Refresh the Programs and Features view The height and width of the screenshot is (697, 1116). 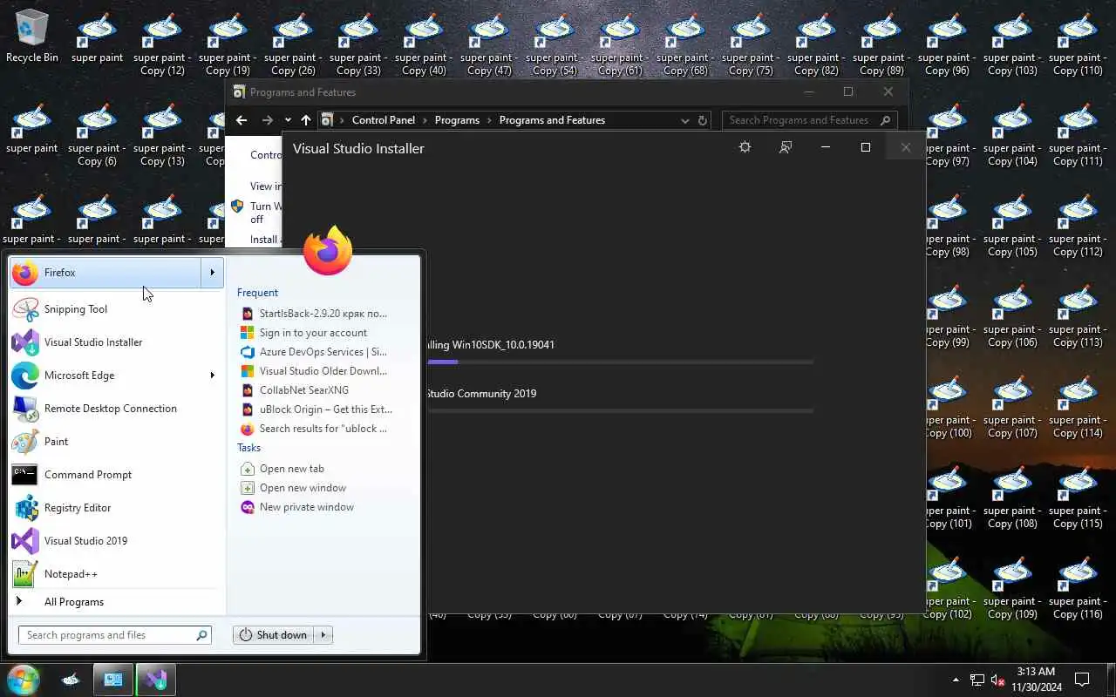pyautogui.click(x=703, y=120)
